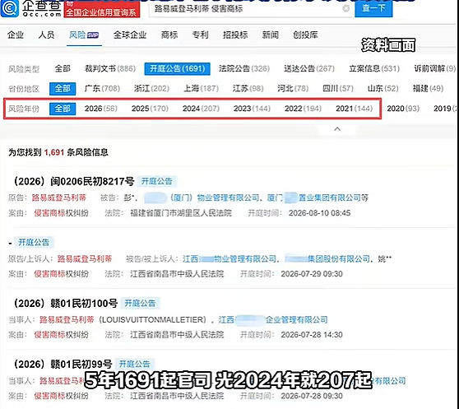Filter province by 山东 (52)
459x409 pixels.
(x=382, y=88)
